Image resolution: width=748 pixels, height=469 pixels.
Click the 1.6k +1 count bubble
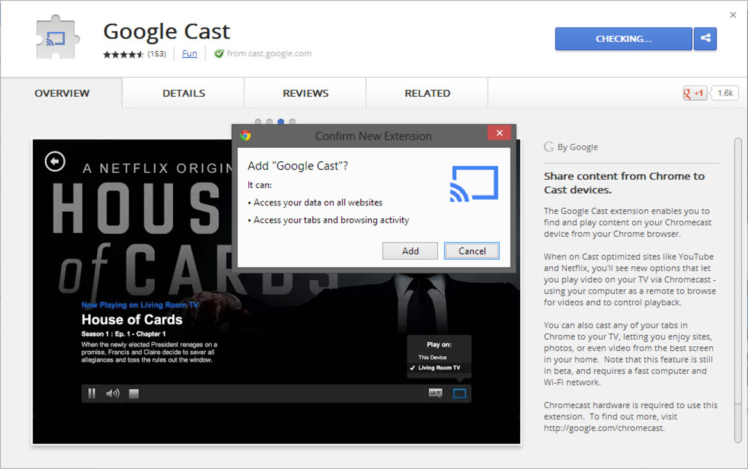(x=725, y=93)
